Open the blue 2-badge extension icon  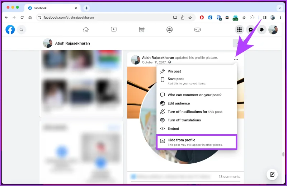coord(219,18)
